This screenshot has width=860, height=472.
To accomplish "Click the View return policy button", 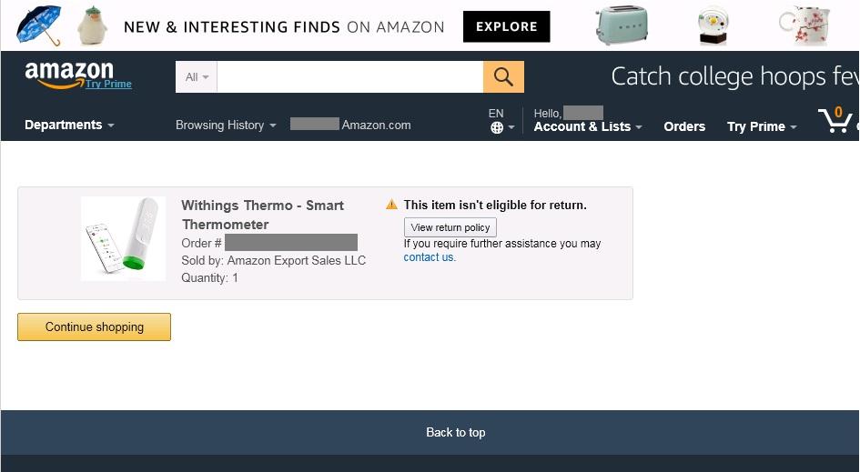I will tap(450, 227).
